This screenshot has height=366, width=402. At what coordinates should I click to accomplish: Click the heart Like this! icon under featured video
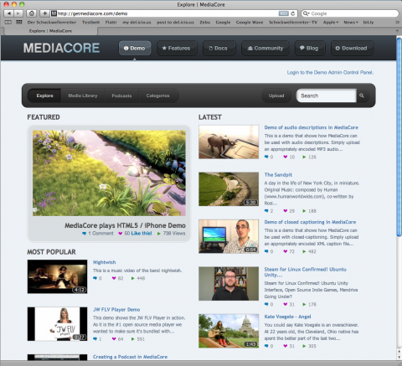click(121, 234)
